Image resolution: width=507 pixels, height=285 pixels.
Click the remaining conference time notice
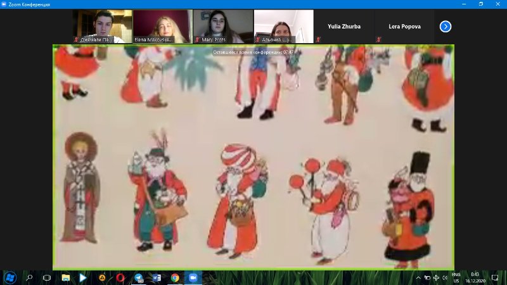tap(253, 52)
